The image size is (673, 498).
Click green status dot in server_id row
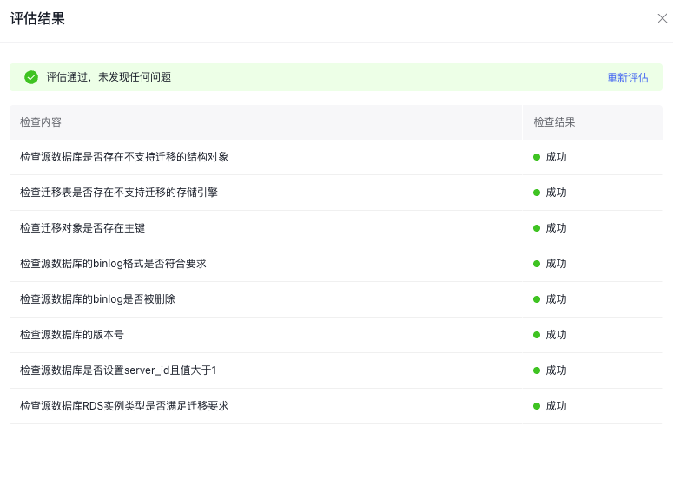(537, 370)
